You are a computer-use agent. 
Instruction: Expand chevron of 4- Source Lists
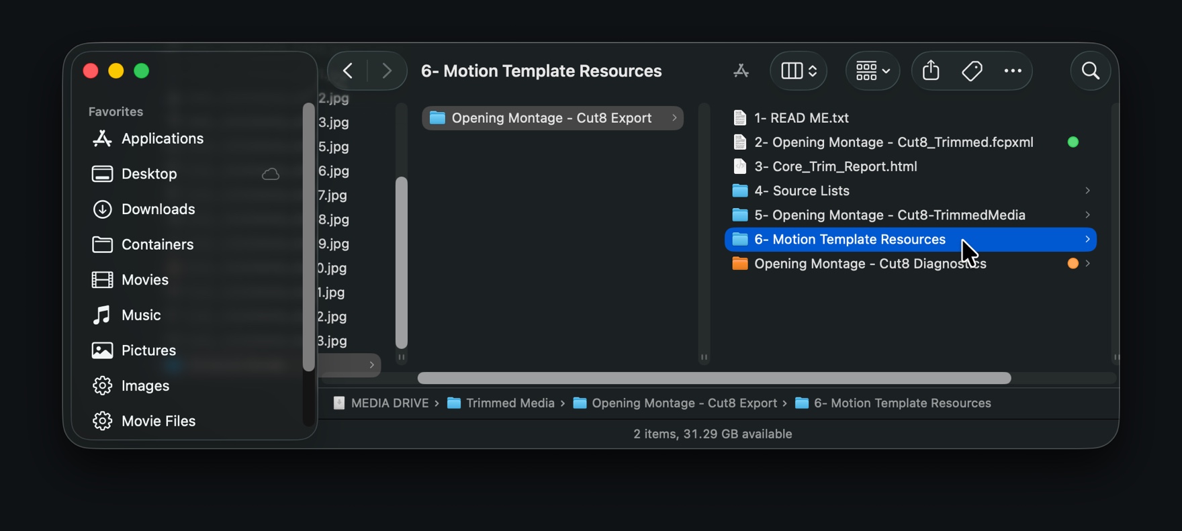[x=1087, y=191]
